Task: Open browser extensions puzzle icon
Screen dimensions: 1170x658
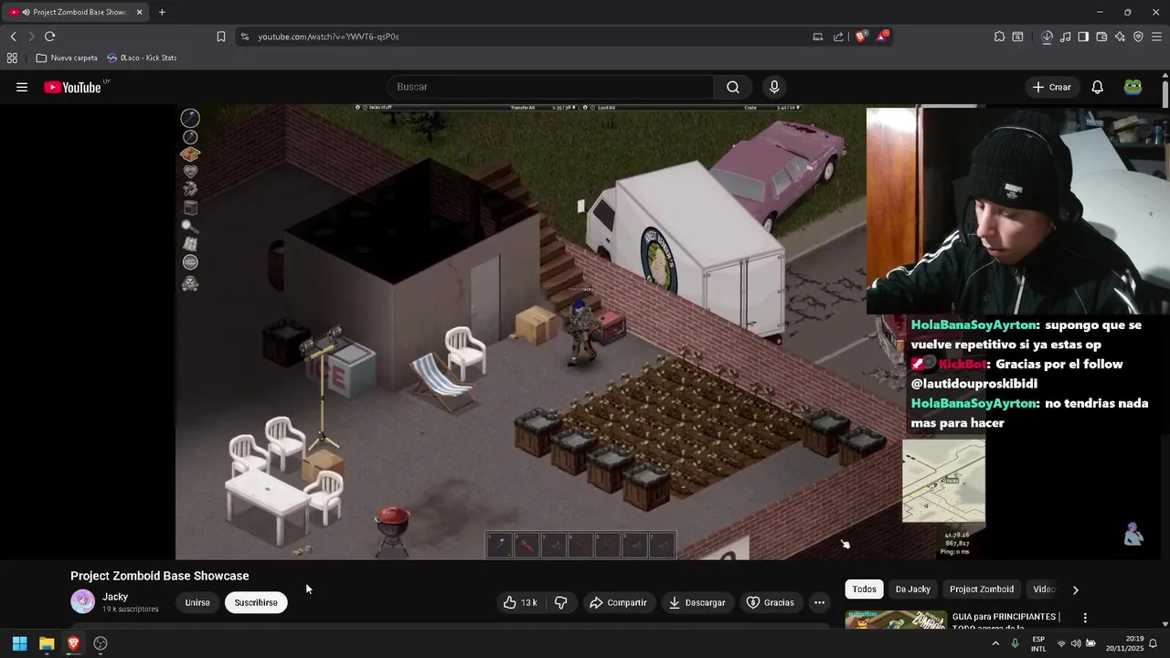Action: click(999, 37)
